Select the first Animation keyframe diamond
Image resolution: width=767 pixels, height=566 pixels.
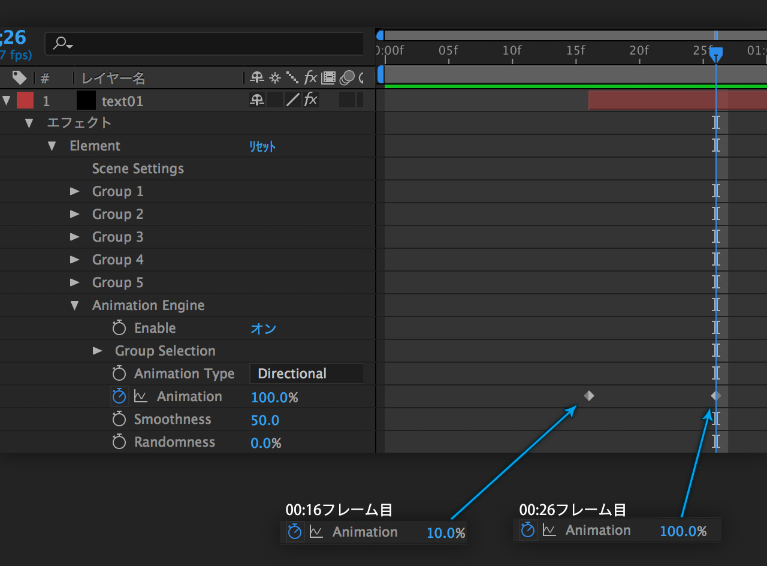[589, 396]
